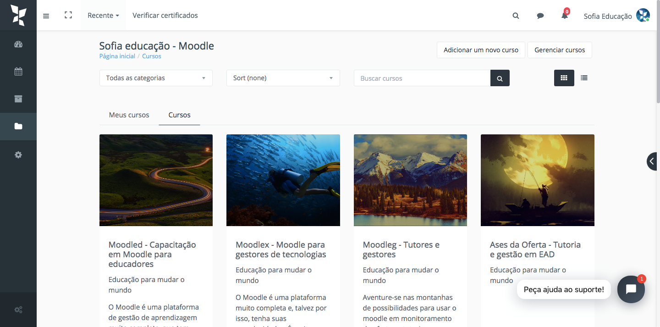Open the notifications bell icon
Image resolution: width=660 pixels, height=327 pixels.
[x=565, y=16]
